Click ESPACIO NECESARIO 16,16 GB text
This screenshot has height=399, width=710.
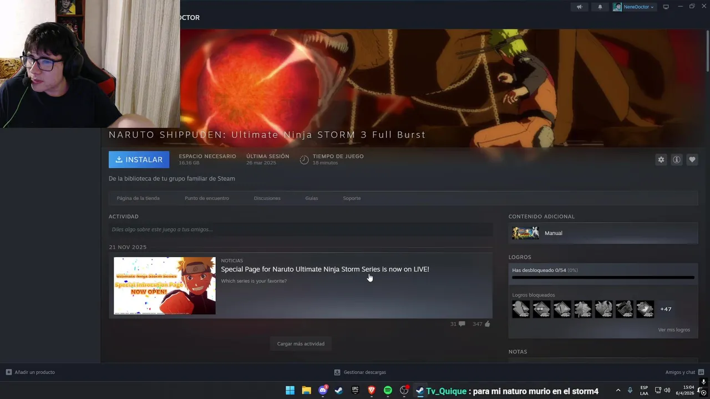click(207, 160)
